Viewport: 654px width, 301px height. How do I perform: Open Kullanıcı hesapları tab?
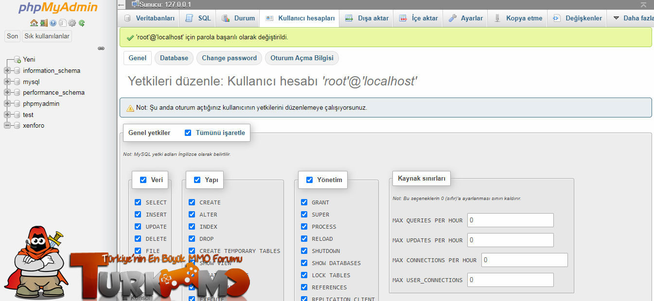(300, 18)
